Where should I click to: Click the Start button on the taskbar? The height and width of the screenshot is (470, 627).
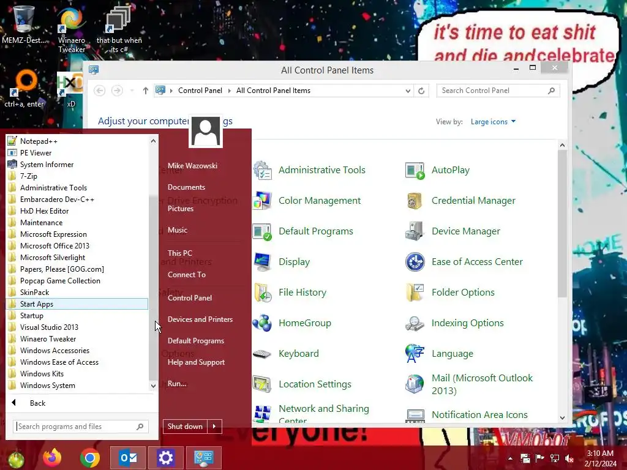click(x=16, y=459)
